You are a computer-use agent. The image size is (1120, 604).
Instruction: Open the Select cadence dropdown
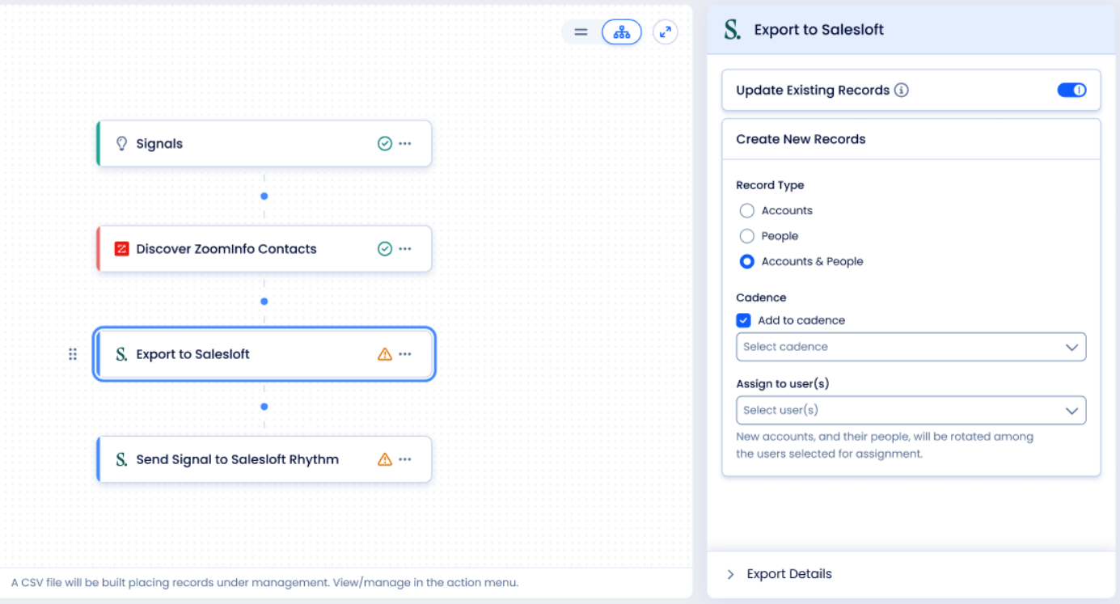click(x=911, y=347)
